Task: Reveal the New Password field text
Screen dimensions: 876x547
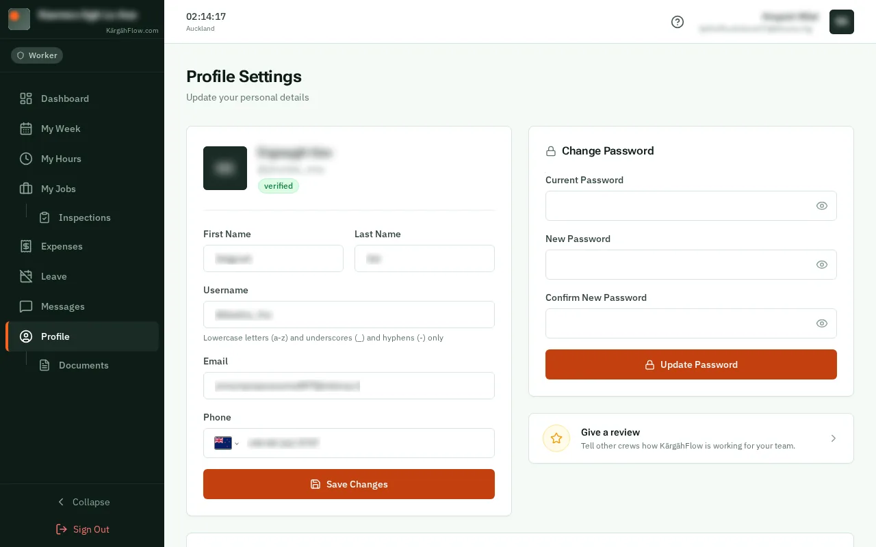Action: coord(822,265)
